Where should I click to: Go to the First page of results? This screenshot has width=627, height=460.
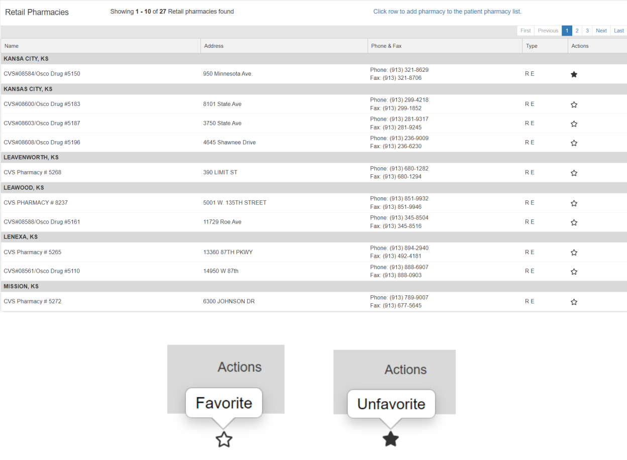[x=526, y=31]
